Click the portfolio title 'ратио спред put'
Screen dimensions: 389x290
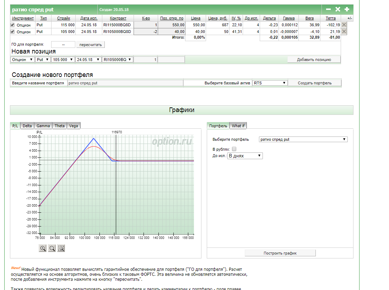tap(33, 10)
